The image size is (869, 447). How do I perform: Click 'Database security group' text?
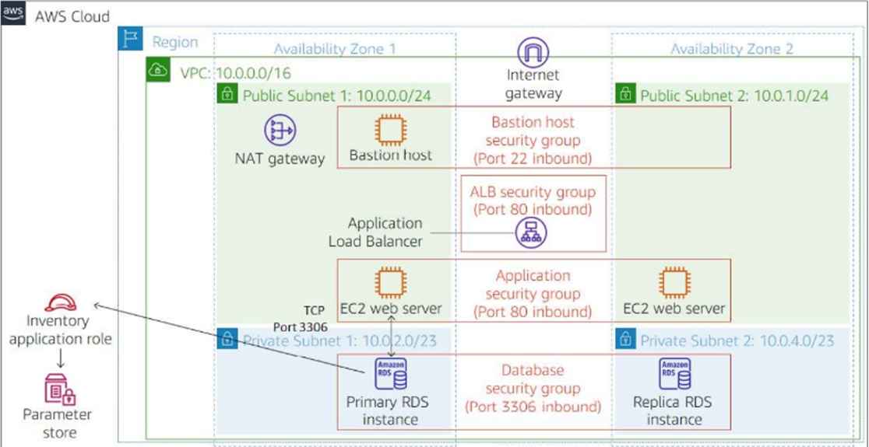[533, 379]
